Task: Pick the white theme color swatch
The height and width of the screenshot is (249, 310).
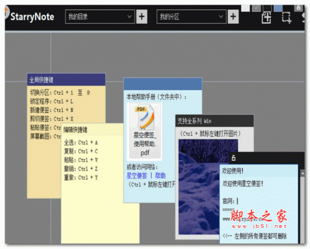Action: pos(245,8)
